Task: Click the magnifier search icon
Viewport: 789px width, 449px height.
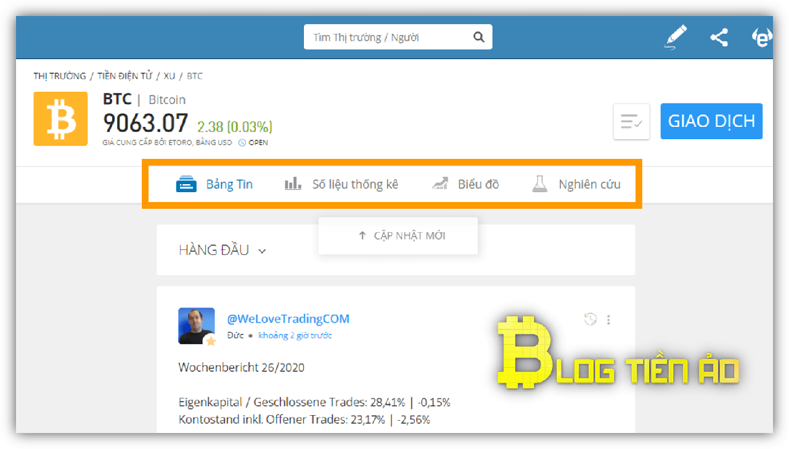Action: coord(479,37)
